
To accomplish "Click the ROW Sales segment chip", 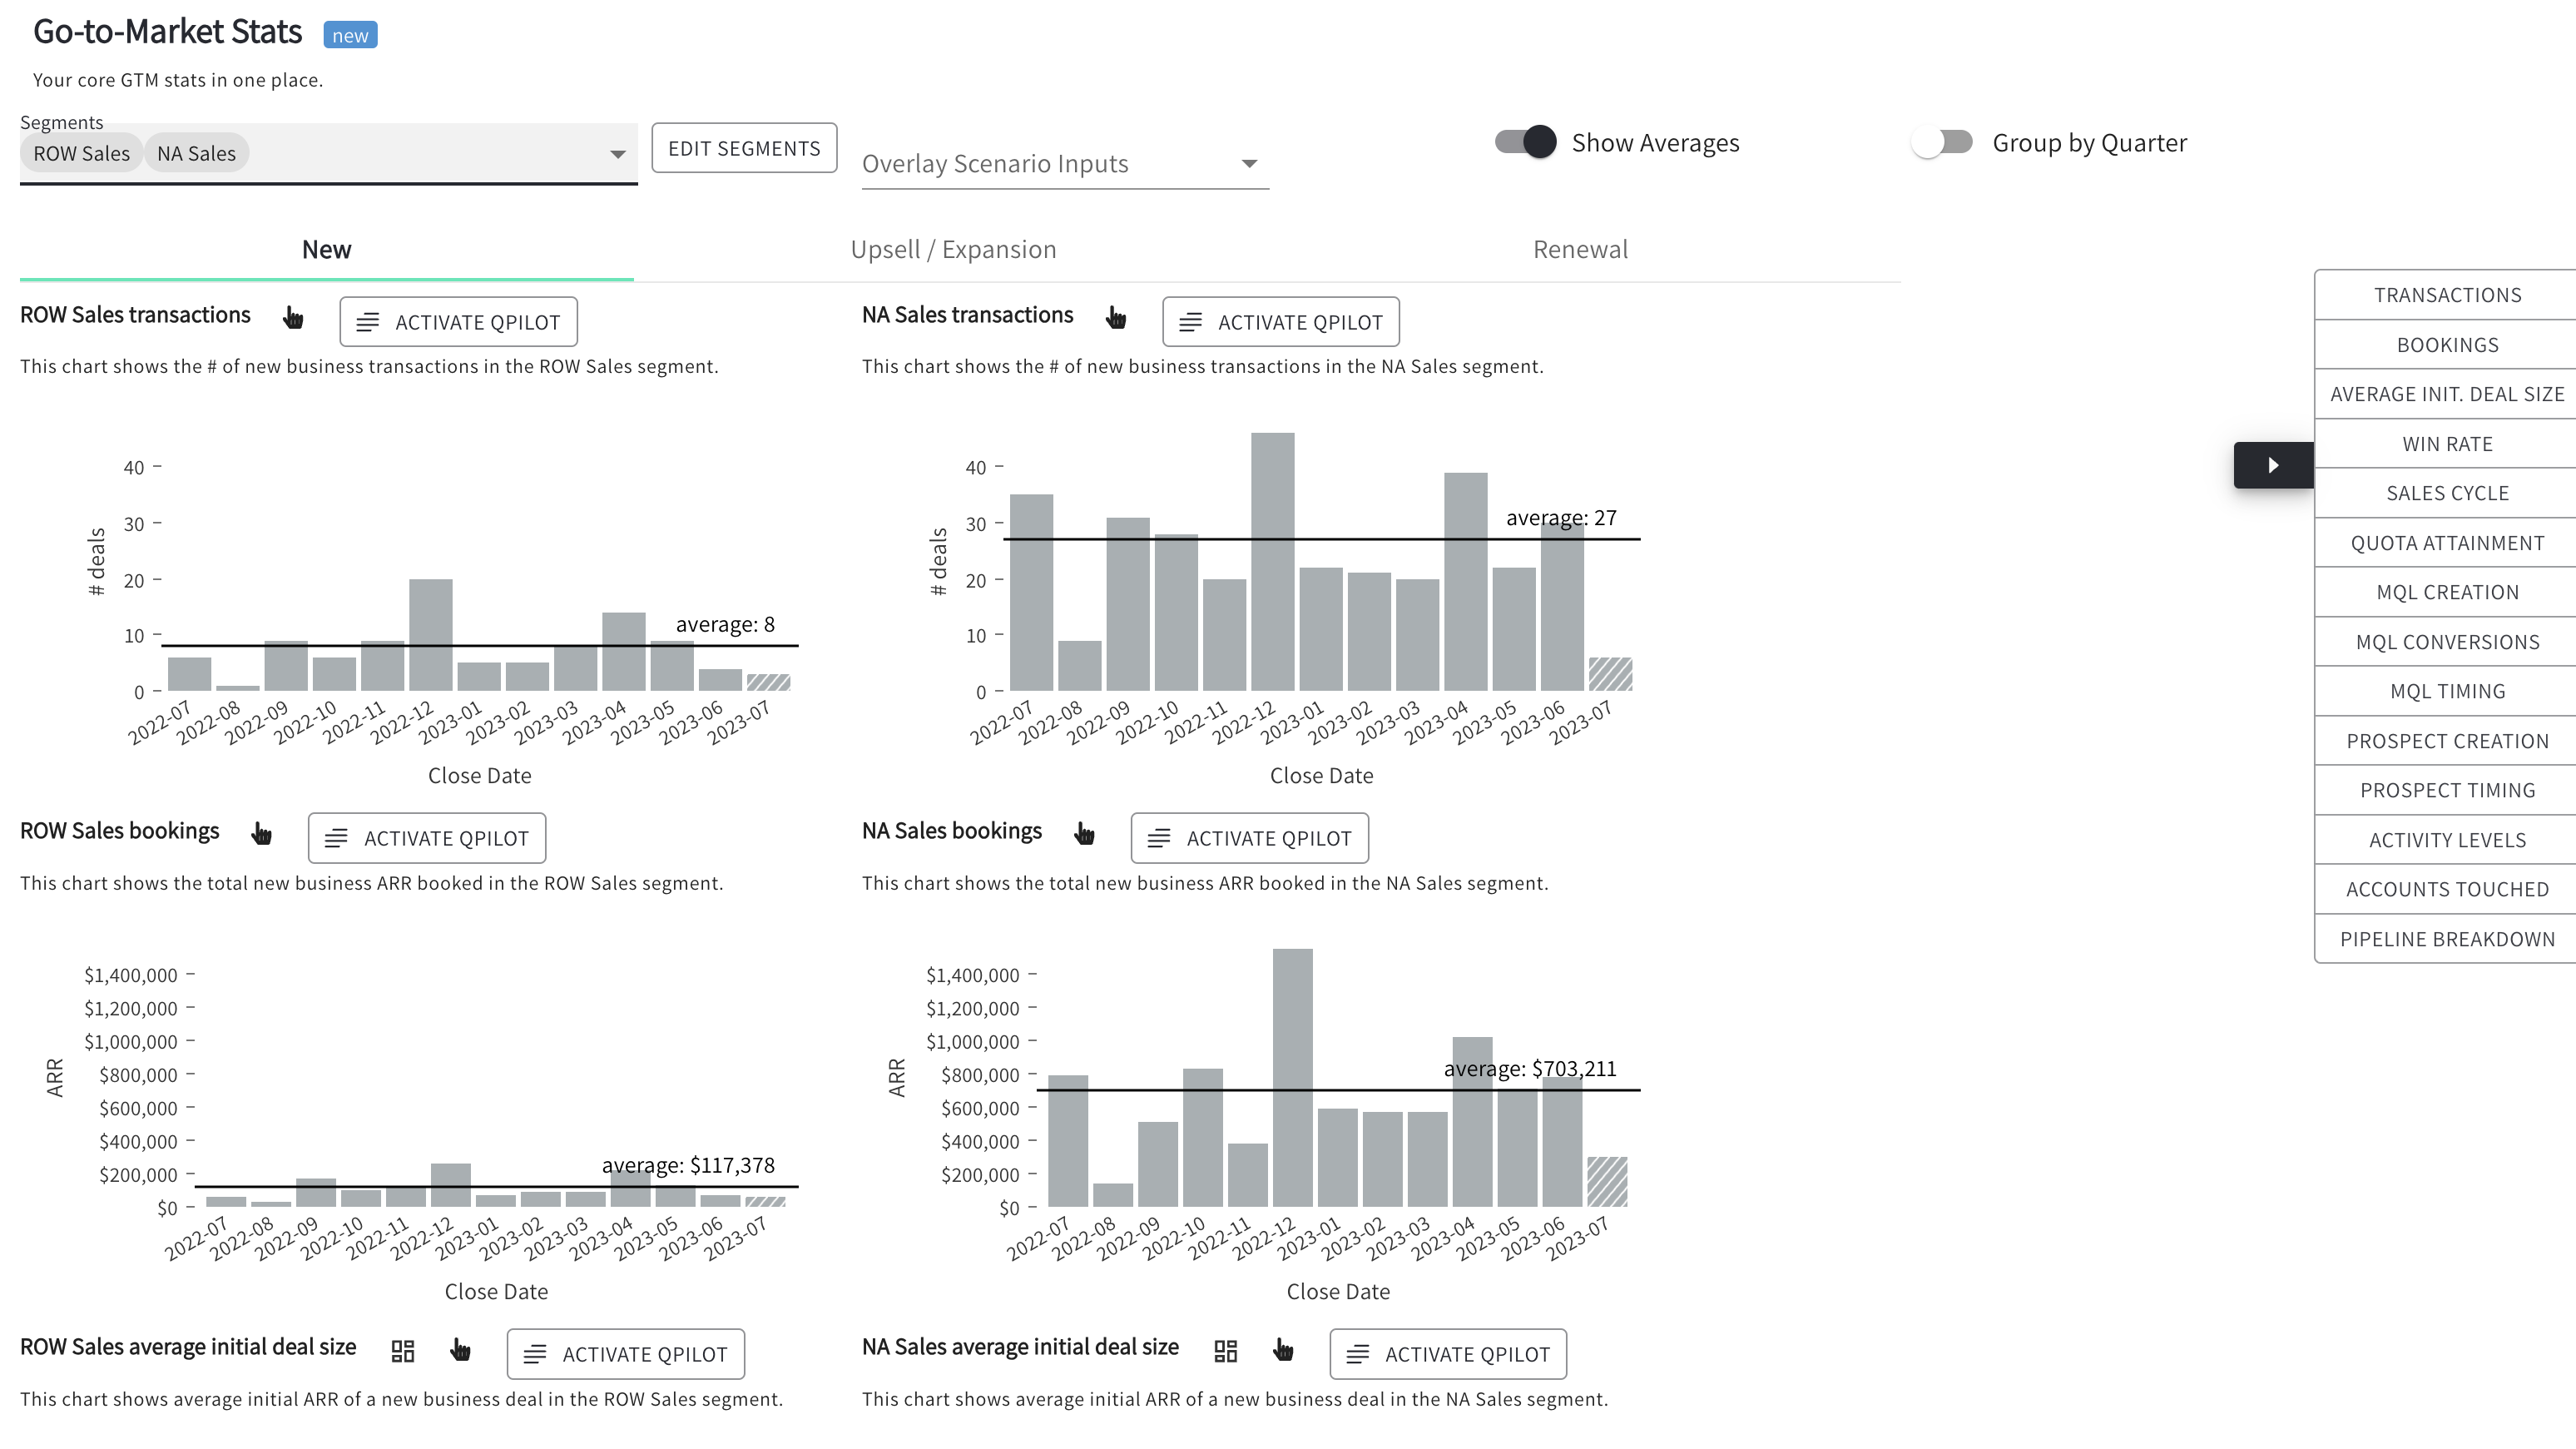I will pos(81,152).
